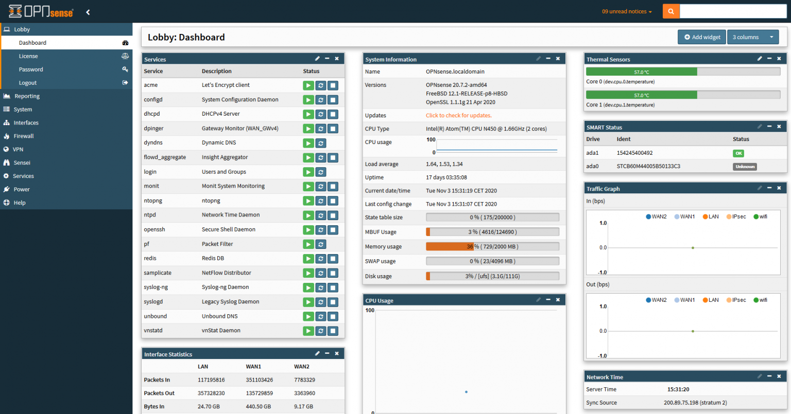Open the Firewall menu

66,136
